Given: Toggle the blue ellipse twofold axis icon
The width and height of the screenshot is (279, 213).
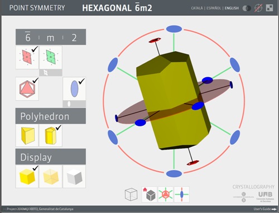Looking at the screenshot, I should coord(74,89).
